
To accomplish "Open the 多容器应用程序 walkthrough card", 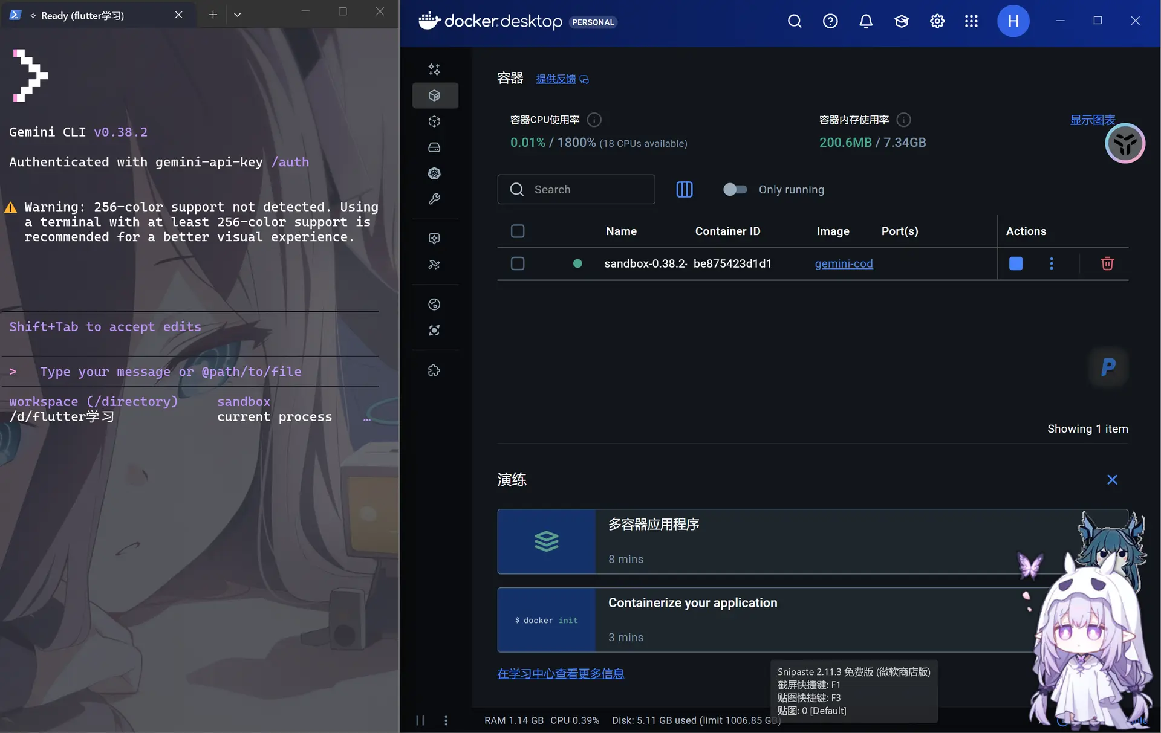I will pyautogui.click(x=812, y=541).
